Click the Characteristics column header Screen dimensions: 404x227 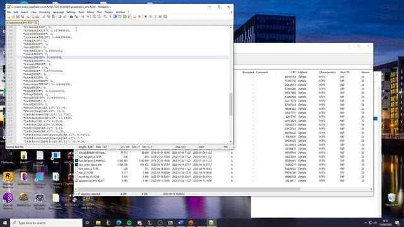coord(327,73)
